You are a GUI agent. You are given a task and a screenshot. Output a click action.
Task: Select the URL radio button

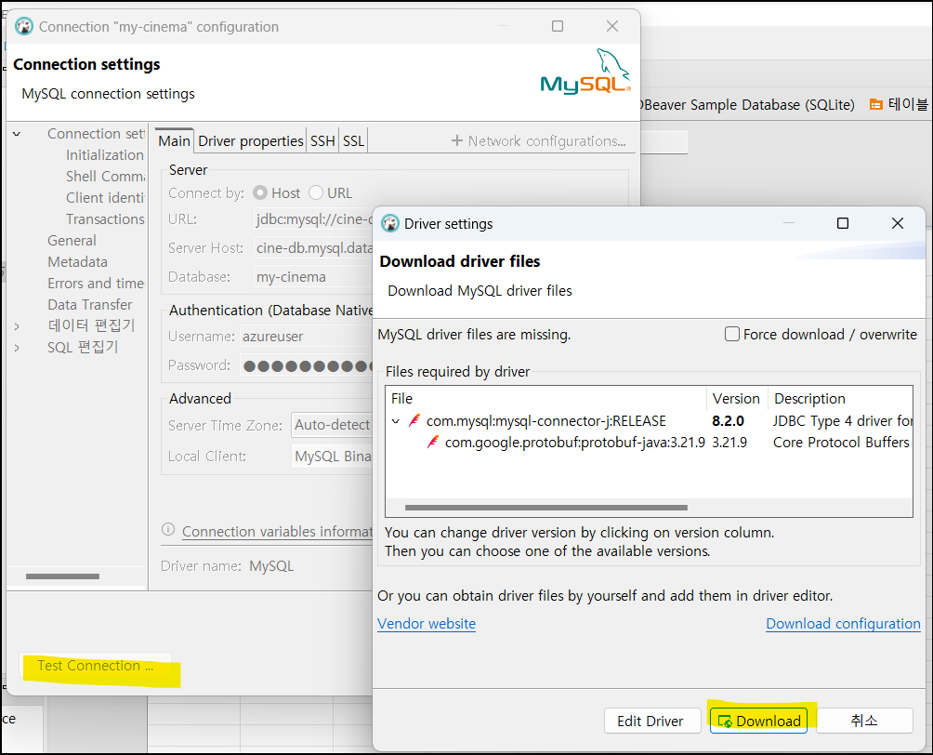tap(316, 192)
